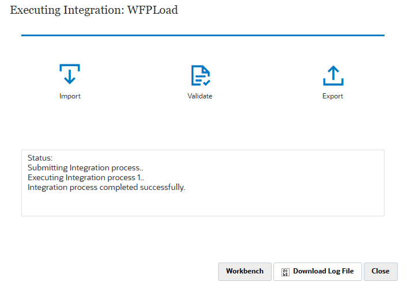Click the Export upload icon
The height and width of the screenshot is (293, 411).
coord(333,75)
